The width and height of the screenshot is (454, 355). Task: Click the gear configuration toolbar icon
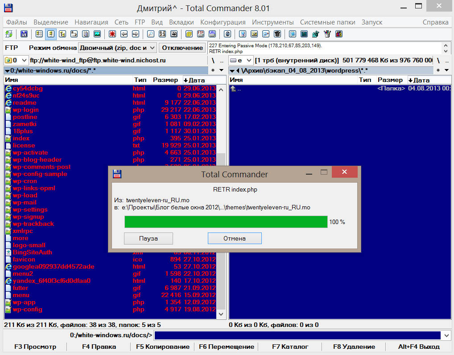227,34
